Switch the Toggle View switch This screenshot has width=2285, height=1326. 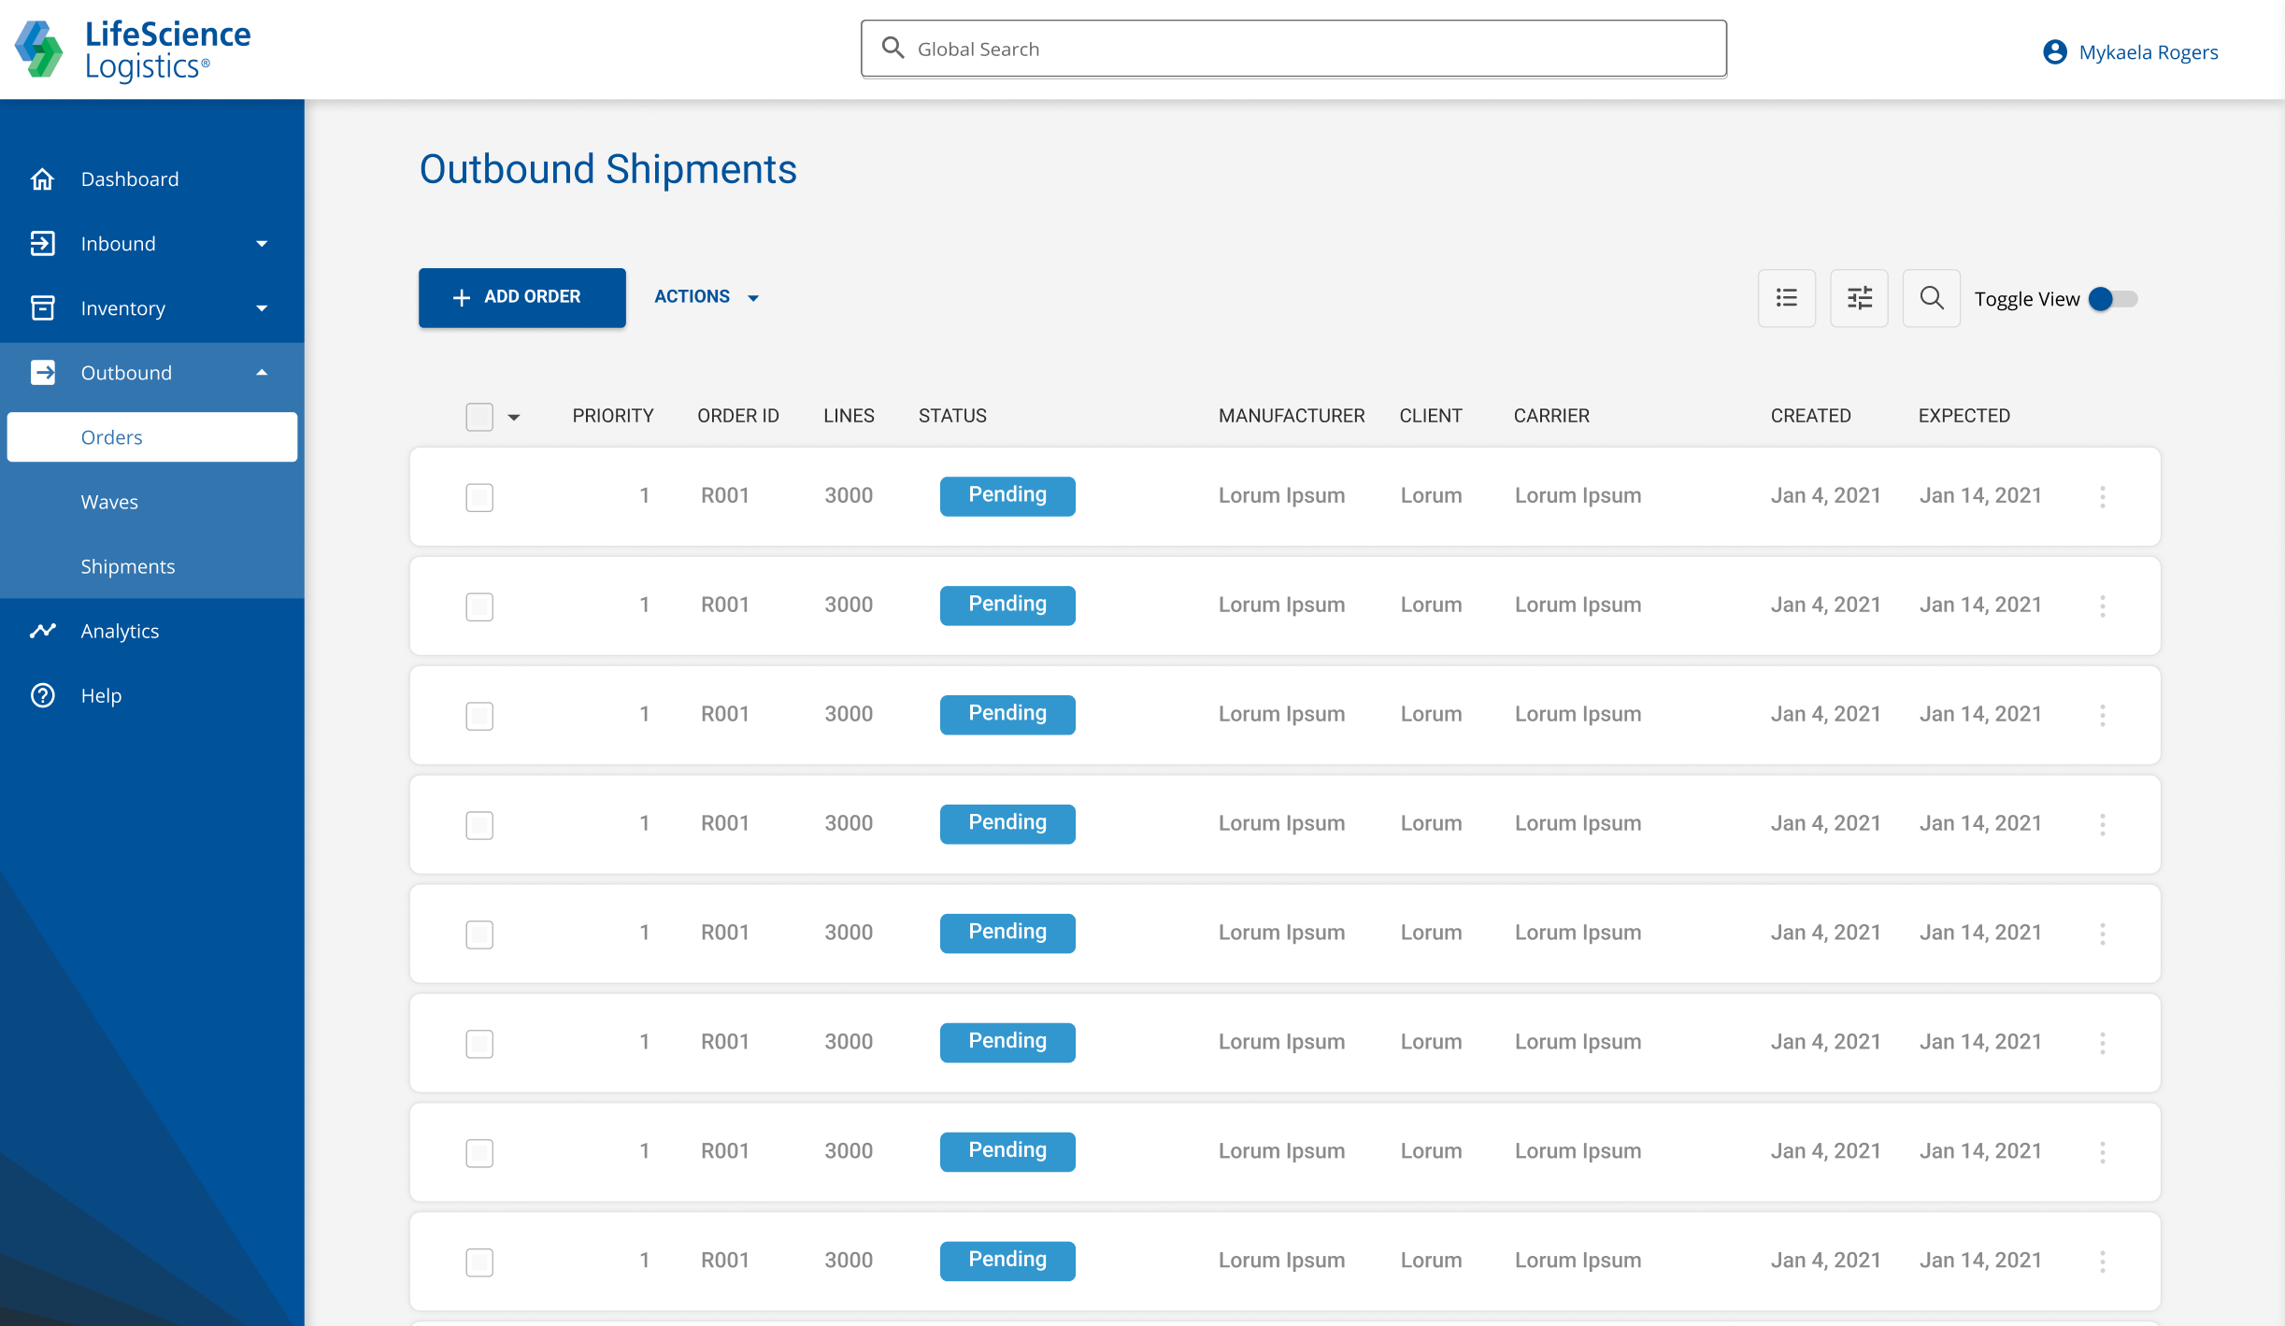tap(2112, 299)
